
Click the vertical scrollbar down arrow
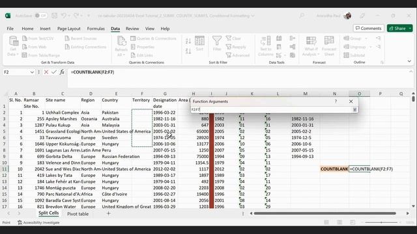pos(413,206)
